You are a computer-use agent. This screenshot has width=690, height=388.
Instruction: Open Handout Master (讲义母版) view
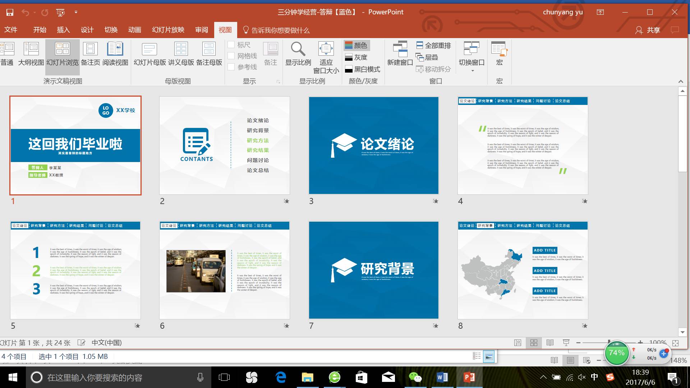click(x=181, y=53)
